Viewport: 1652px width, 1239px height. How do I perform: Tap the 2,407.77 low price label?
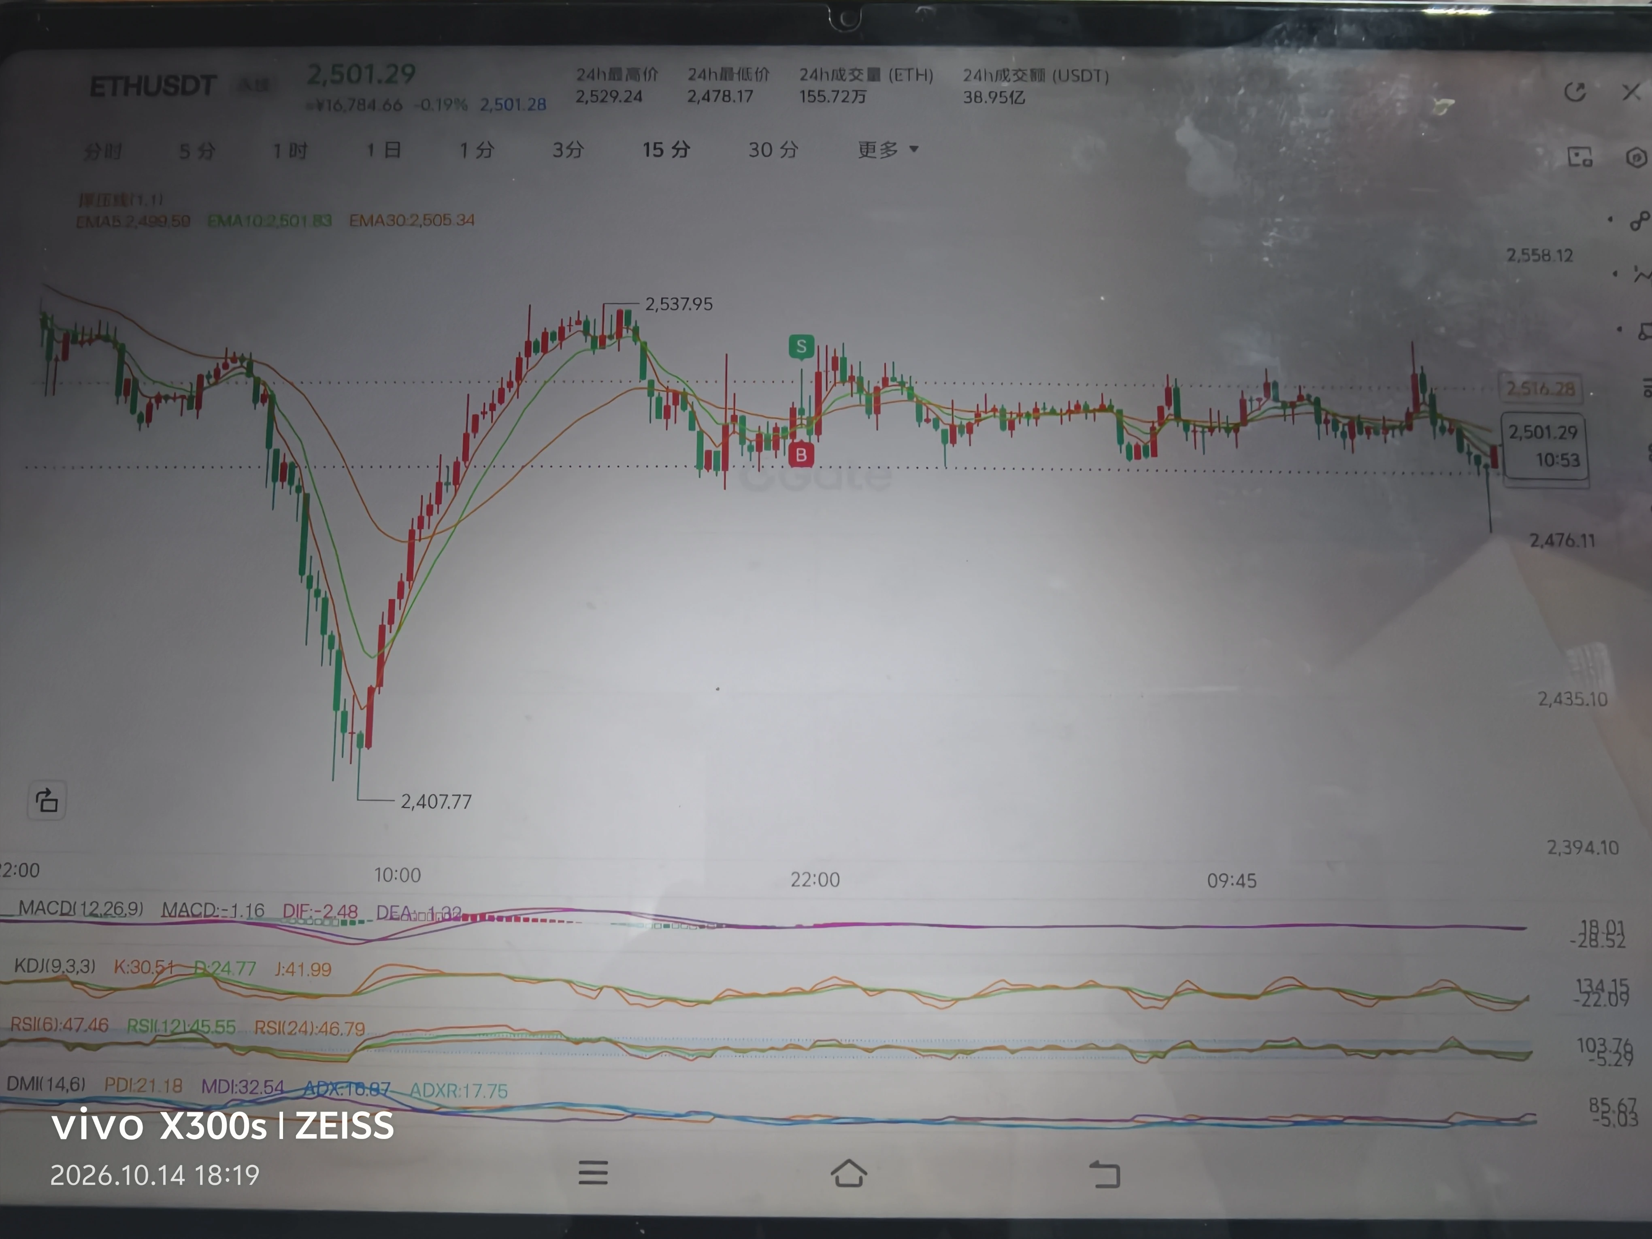coord(436,802)
